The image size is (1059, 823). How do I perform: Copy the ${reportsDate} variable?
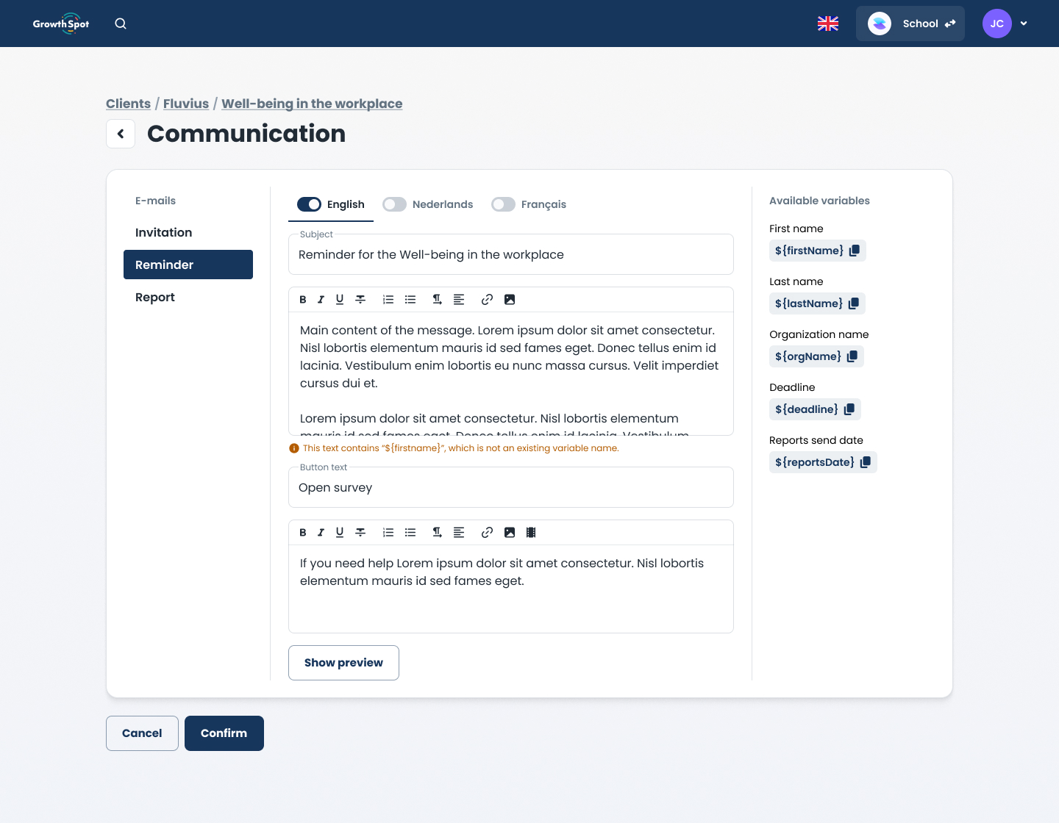coord(865,462)
